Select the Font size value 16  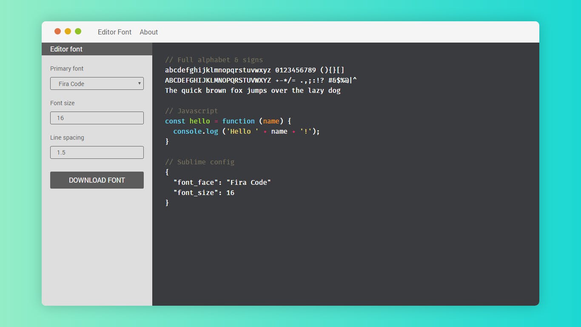60,118
